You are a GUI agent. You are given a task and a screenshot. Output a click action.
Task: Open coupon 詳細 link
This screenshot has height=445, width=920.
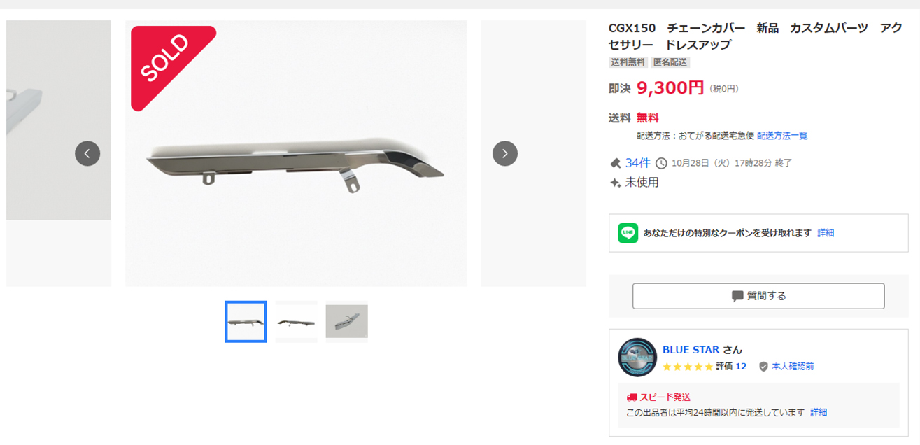826,233
